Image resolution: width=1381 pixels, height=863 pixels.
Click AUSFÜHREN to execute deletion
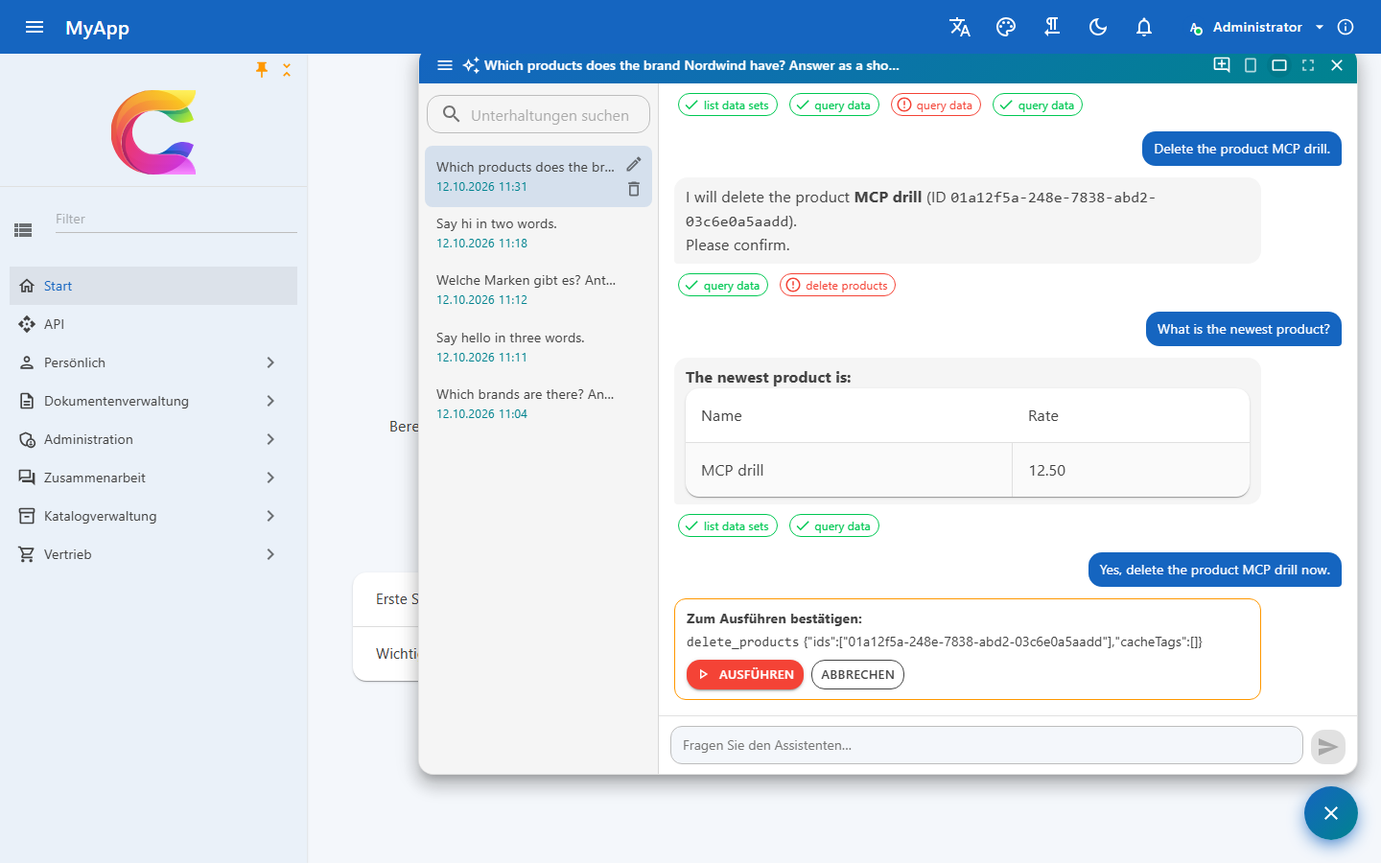click(x=745, y=674)
